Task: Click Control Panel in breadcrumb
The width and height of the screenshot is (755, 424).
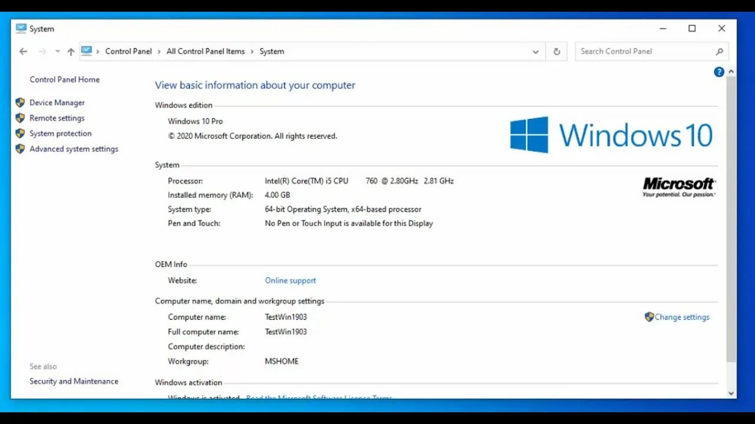Action: [x=129, y=51]
